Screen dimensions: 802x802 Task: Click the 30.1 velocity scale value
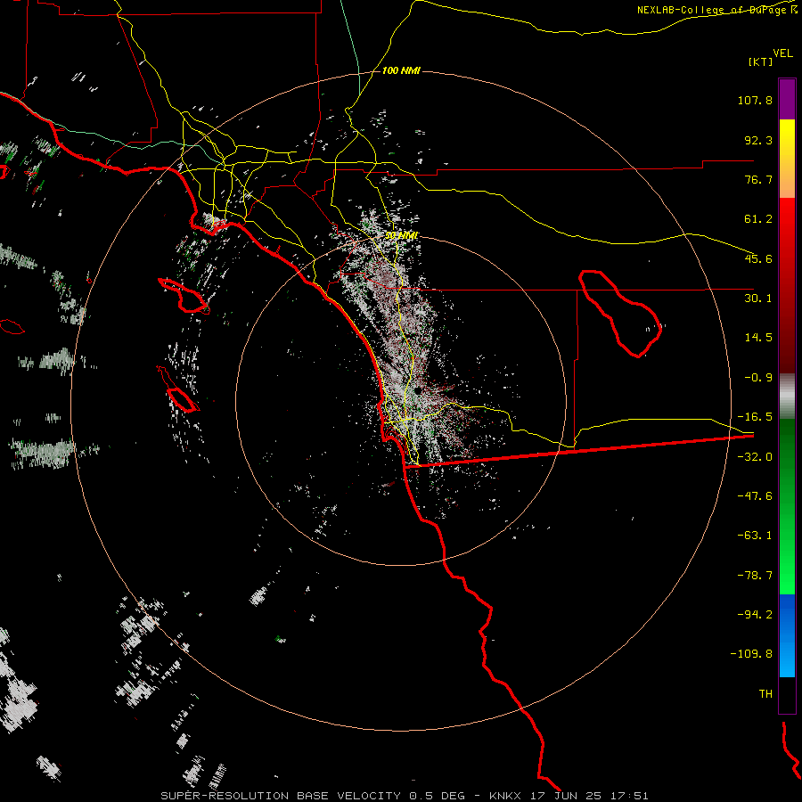click(758, 299)
